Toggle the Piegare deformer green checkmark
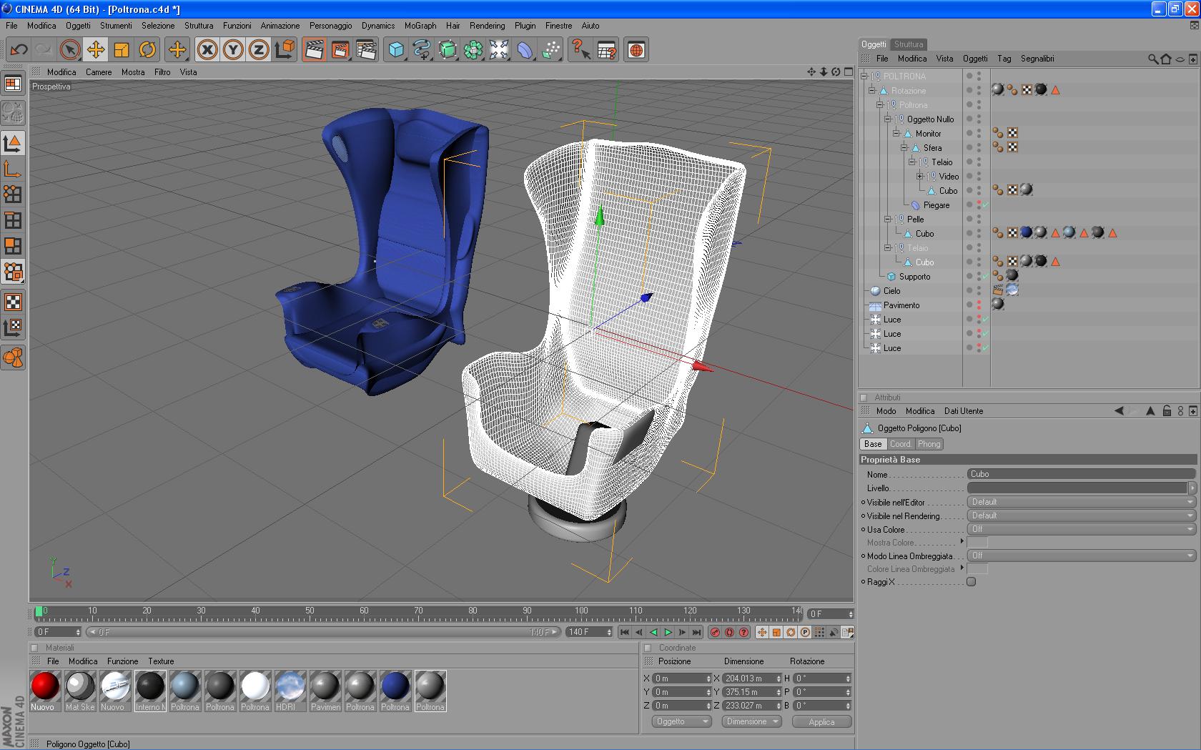Image resolution: width=1201 pixels, height=750 pixels. pos(985,205)
